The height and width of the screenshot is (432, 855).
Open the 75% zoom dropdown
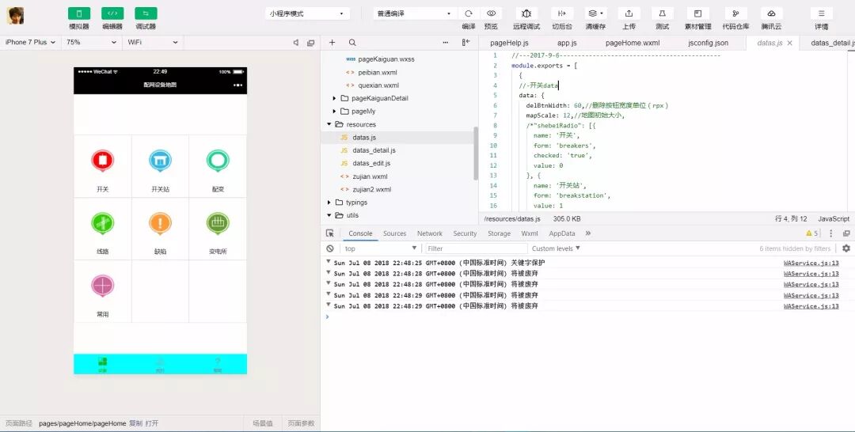pos(92,42)
